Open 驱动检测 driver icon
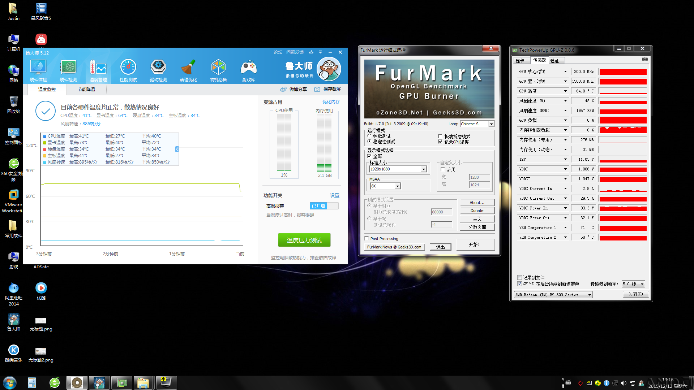Viewport: 694px width, 390px height. (x=158, y=71)
